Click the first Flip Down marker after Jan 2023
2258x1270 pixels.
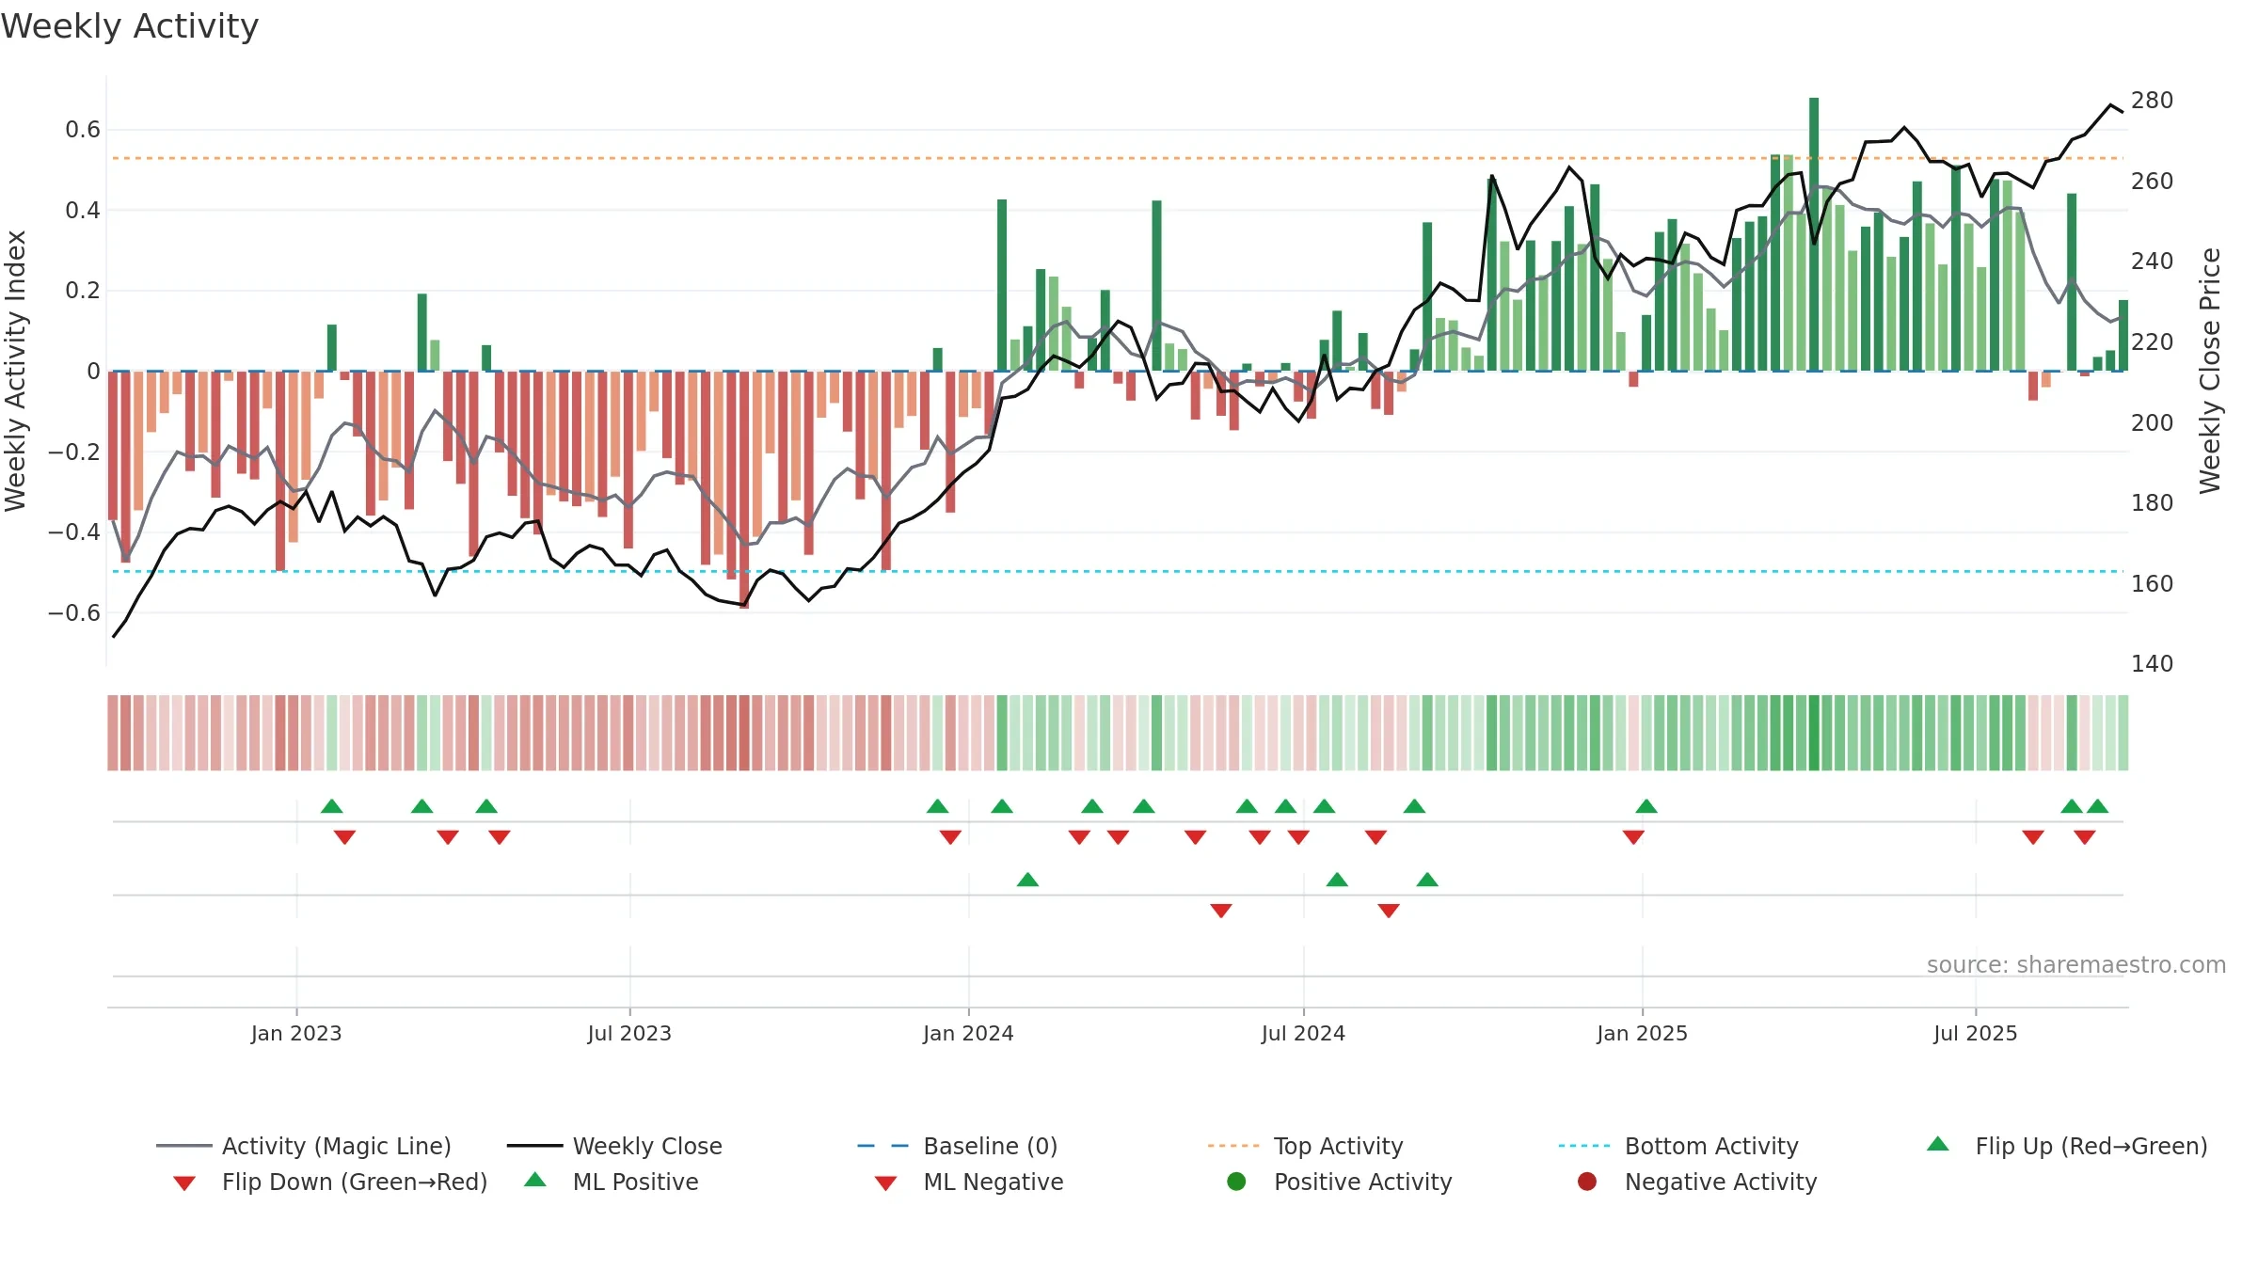click(x=345, y=837)
